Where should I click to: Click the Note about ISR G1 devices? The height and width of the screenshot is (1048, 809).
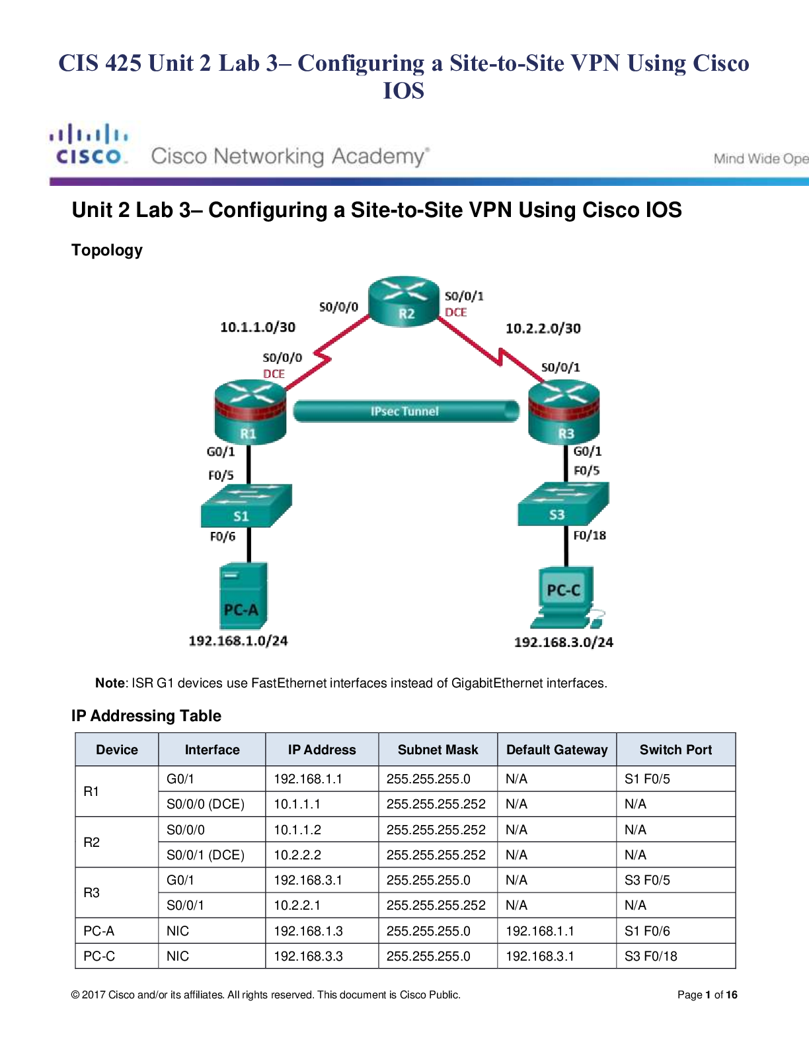[x=351, y=683]
